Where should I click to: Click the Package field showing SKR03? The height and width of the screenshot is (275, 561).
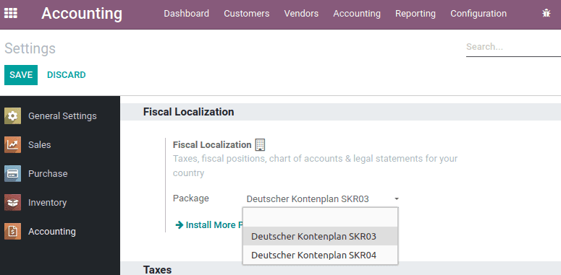click(321, 199)
